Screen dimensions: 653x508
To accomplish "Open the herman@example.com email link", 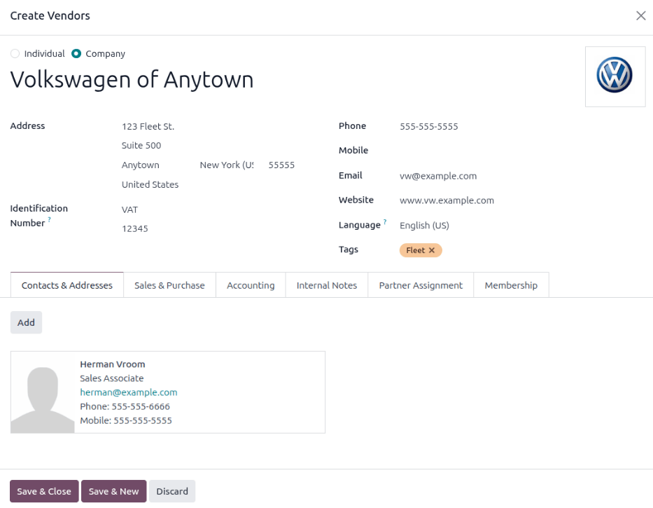I will (x=128, y=392).
